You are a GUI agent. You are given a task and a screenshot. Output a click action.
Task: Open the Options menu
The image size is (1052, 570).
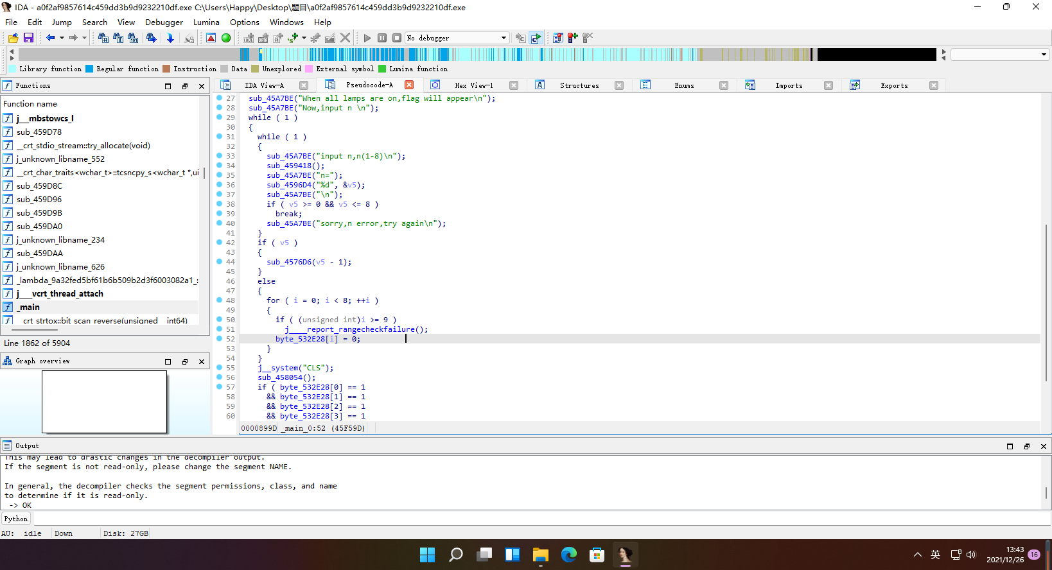point(245,22)
